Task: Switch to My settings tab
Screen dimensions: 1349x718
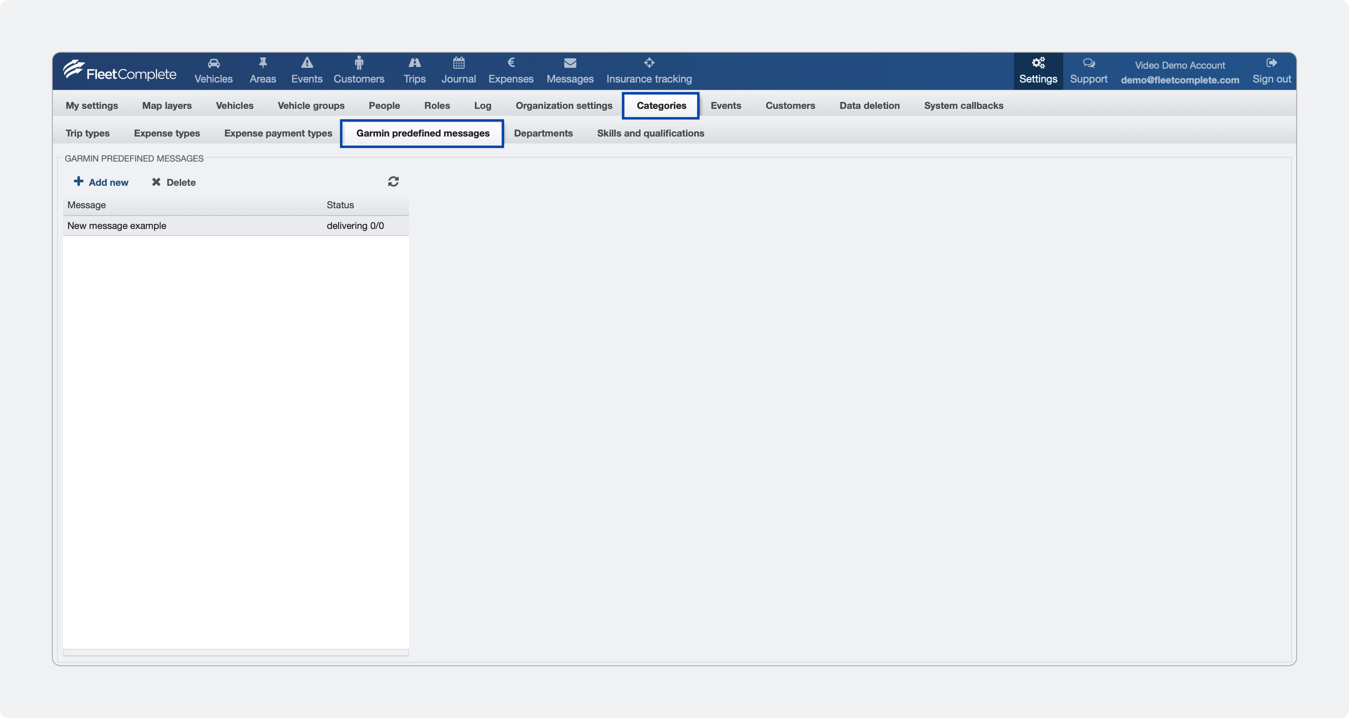Action: [x=92, y=105]
